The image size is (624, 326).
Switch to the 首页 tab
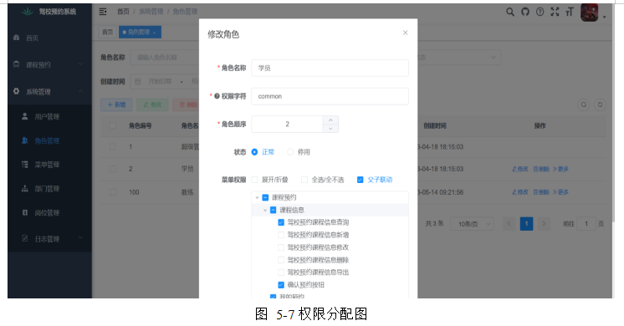[107, 33]
